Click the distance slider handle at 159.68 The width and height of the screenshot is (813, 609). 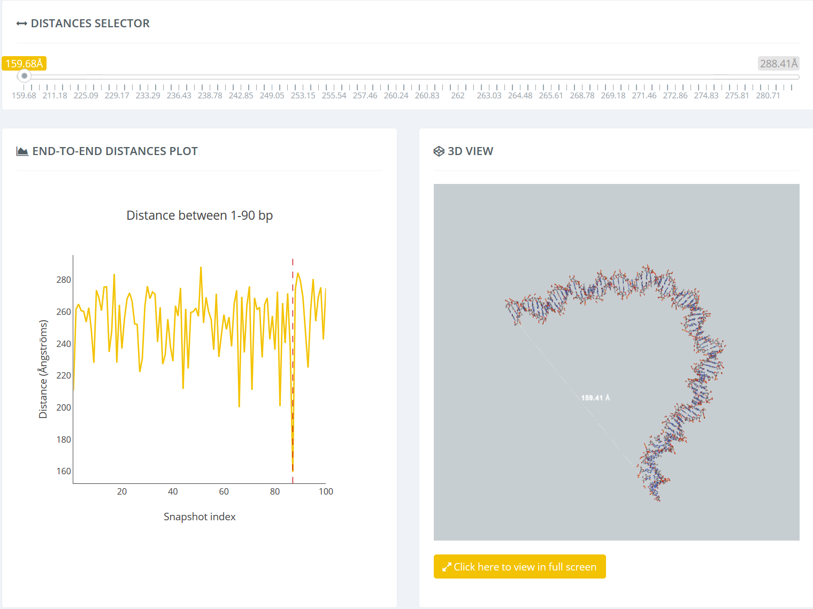[x=24, y=76]
